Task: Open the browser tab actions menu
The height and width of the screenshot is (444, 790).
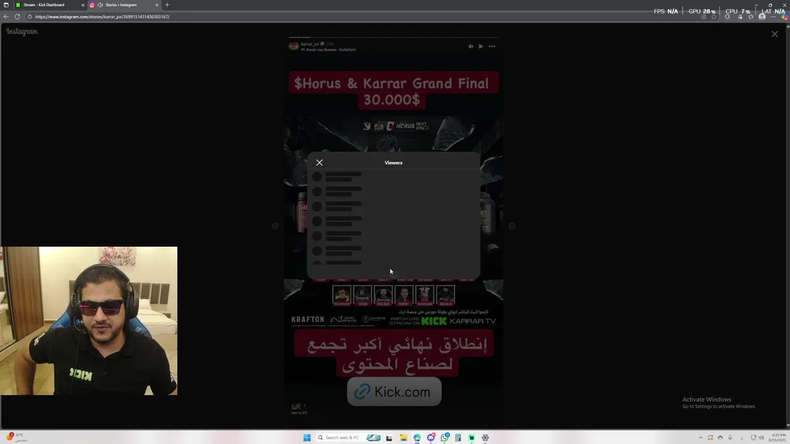Action: pos(6,5)
